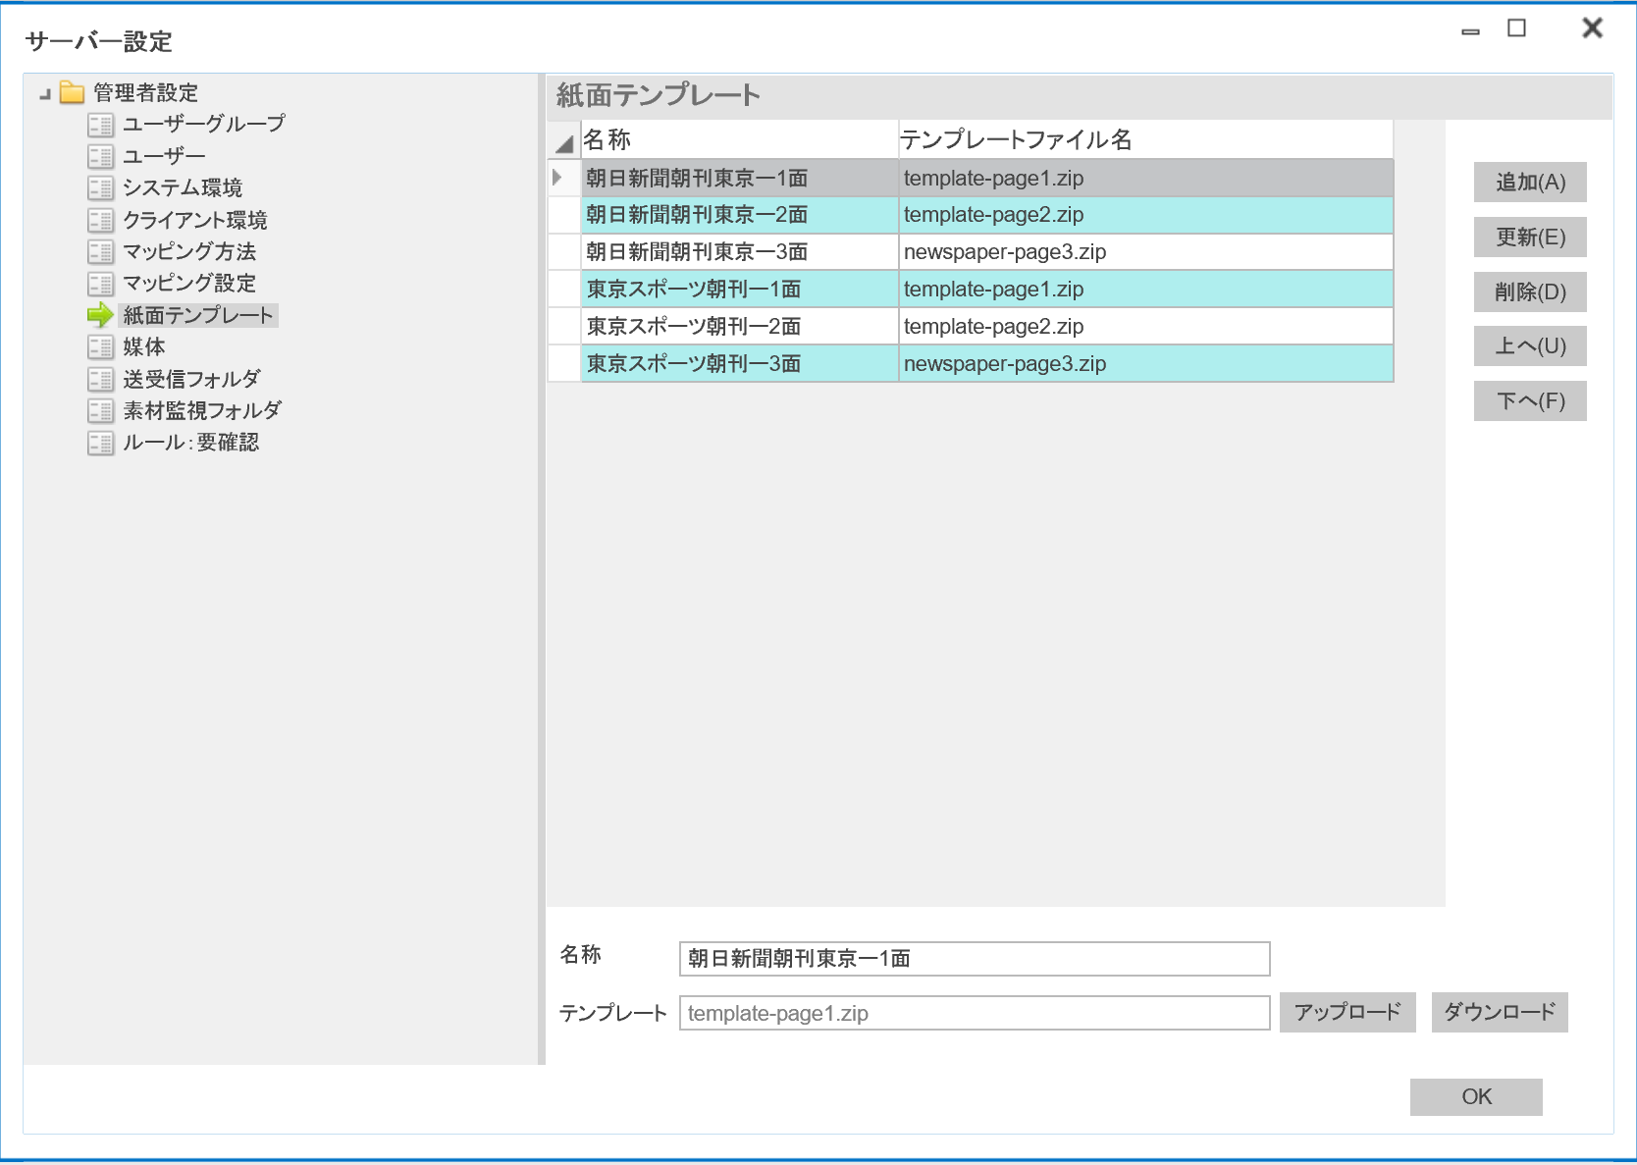Click the icon beside マッピング設定
Screen dimensions: 1637x1165
[x=100, y=284]
